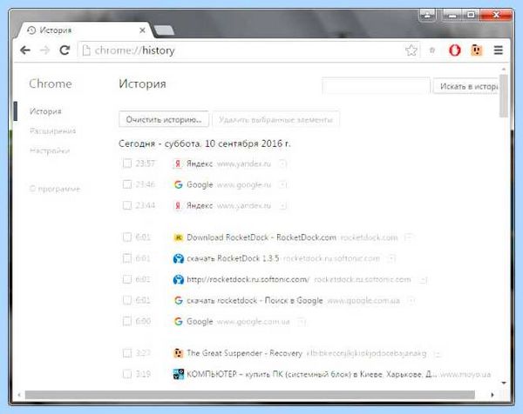The image size is (523, 414).
Task: Click the history search field
Action: click(376, 86)
